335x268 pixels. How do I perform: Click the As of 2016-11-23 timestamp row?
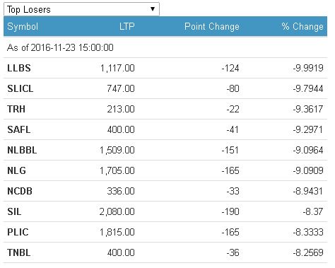165,47
